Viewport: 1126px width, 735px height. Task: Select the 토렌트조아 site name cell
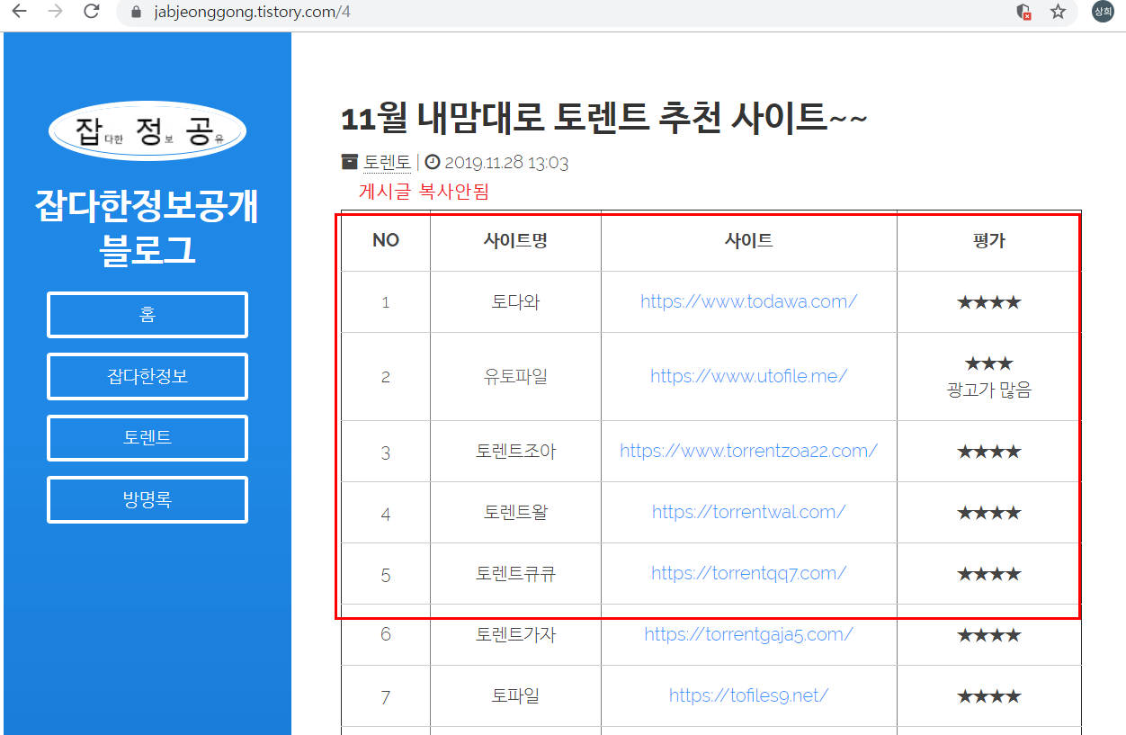pyautogui.click(x=515, y=451)
